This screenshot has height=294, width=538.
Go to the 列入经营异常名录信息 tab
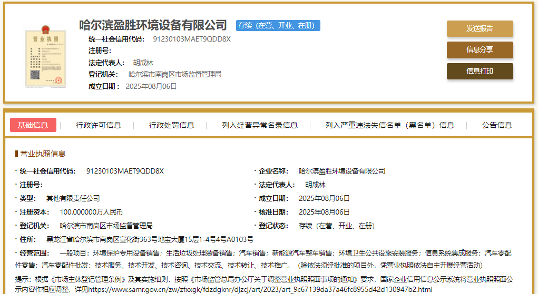259,125
